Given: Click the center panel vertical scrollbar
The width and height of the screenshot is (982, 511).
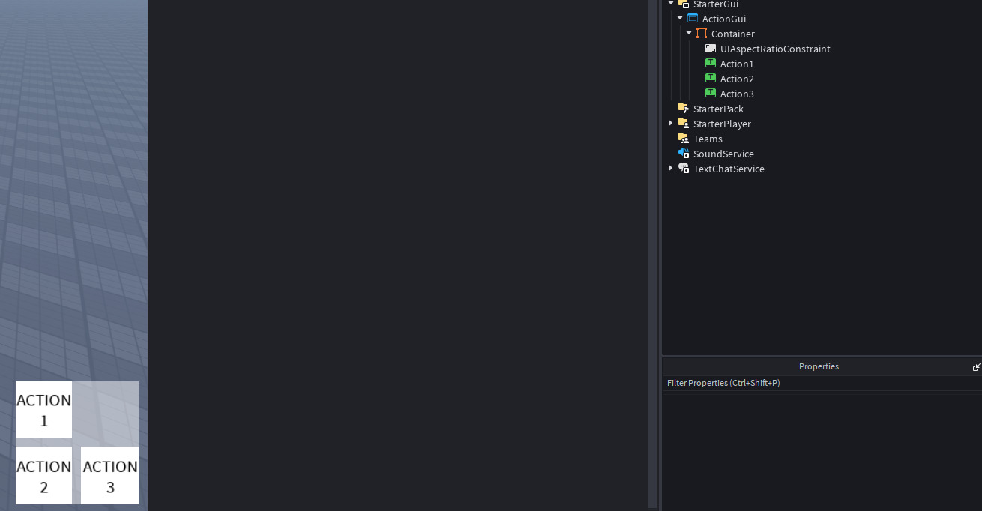Looking at the screenshot, I should [652, 255].
